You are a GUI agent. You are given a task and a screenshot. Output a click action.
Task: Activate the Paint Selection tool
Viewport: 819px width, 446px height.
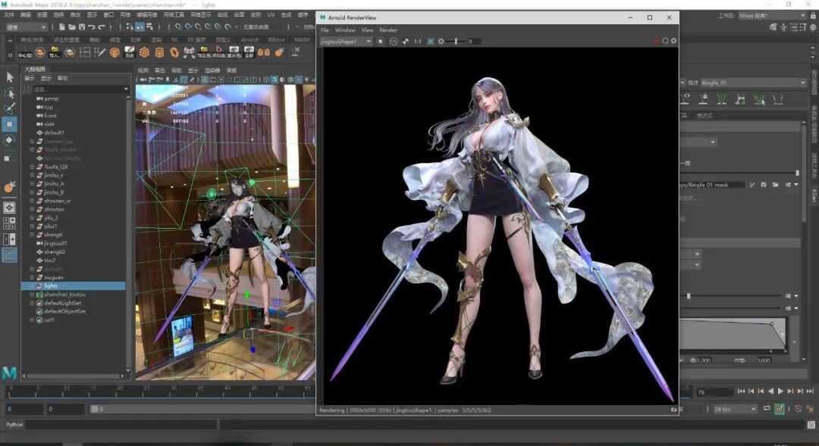(10, 108)
